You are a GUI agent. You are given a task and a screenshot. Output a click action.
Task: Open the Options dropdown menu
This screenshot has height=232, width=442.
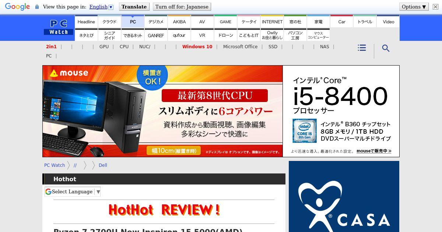click(x=414, y=7)
